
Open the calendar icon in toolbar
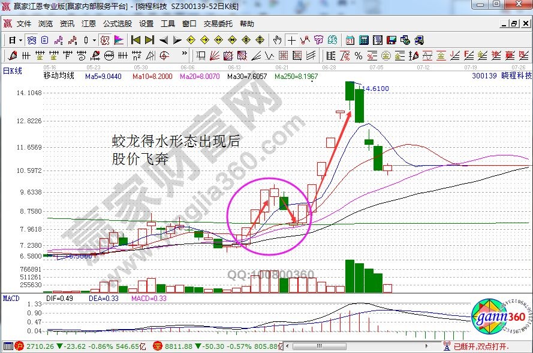point(350,40)
